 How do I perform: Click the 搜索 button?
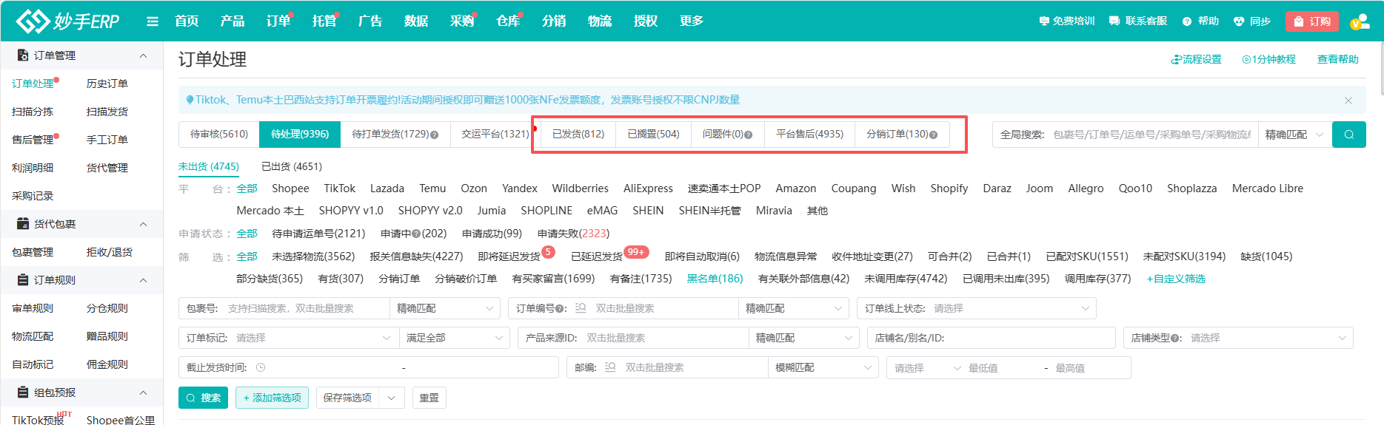[x=204, y=398]
